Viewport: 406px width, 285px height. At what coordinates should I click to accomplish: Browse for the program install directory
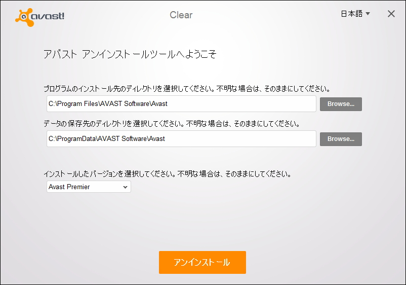[341, 104]
